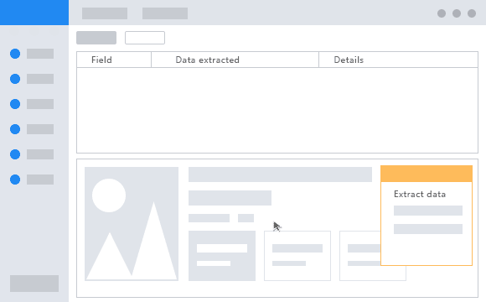The image size is (486, 302).
Task: Click the rightmost gray window dot top-right
Action: click(472, 13)
